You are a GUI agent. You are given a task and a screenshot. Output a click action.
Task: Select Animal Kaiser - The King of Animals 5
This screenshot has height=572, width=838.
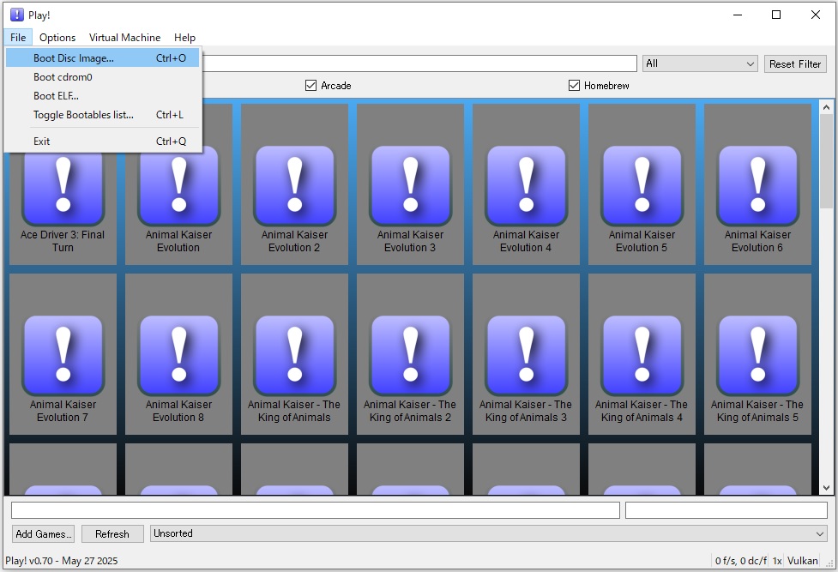tap(758, 354)
